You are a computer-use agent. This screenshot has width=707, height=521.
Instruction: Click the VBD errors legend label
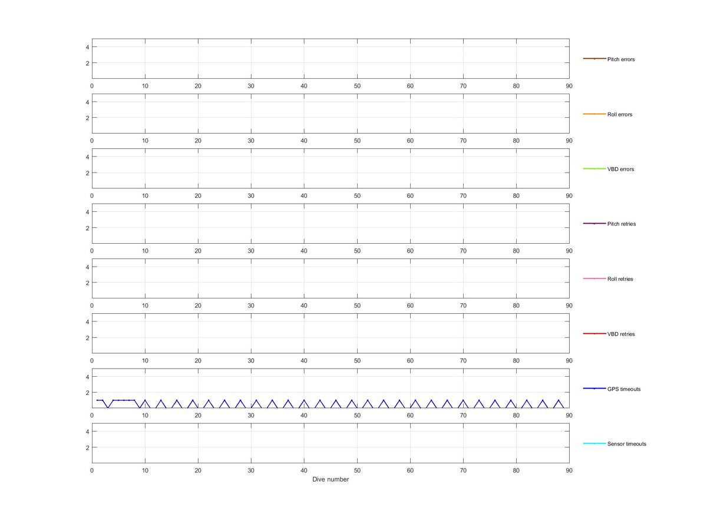click(620, 170)
